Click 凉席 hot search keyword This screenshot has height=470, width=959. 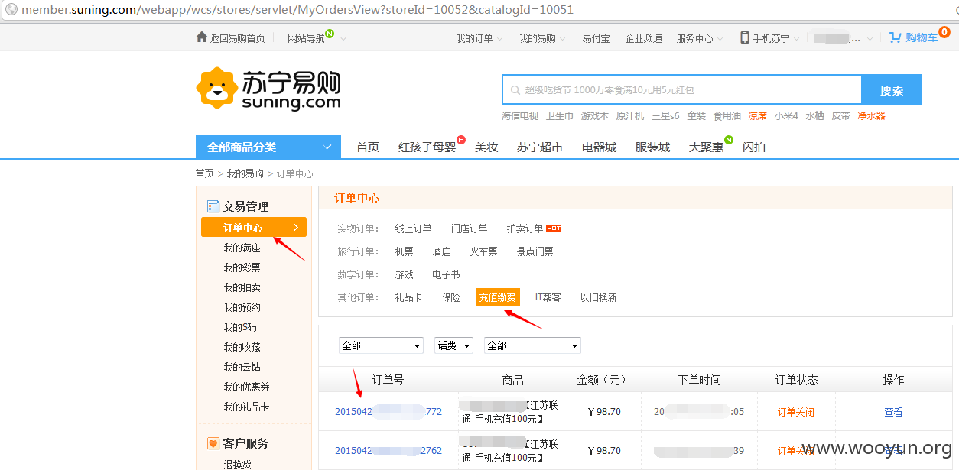click(757, 116)
